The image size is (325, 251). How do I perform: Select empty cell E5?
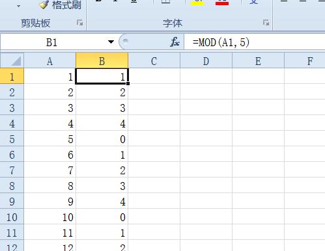pyautogui.click(x=258, y=139)
